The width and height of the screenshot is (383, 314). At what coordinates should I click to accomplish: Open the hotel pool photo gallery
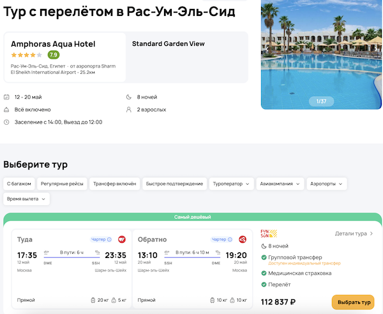coord(322,54)
